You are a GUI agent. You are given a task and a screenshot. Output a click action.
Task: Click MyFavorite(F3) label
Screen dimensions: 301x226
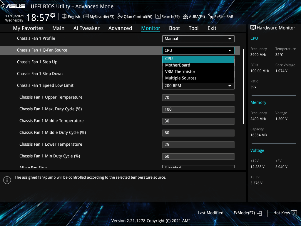click(x=102, y=17)
